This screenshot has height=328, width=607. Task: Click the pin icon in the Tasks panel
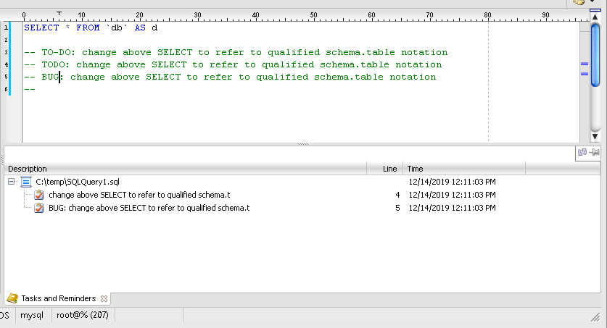(x=594, y=152)
